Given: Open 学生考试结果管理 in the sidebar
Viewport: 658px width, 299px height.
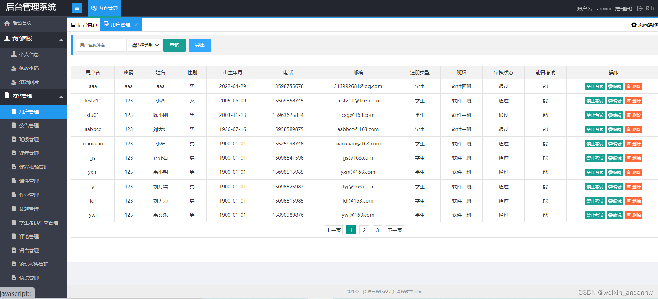Looking at the screenshot, I should [x=33, y=223].
